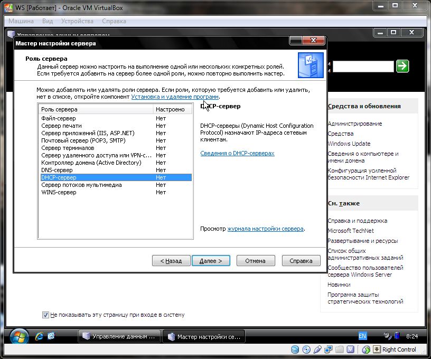Screen dimensions: 431x359
Task: Click the server role wizard icon in header
Action: pyautogui.click(x=311, y=65)
